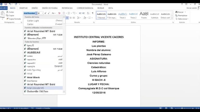Click the Copiar formato brush icon
The height and width of the screenshot is (112, 200).
(x=7, y=19)
